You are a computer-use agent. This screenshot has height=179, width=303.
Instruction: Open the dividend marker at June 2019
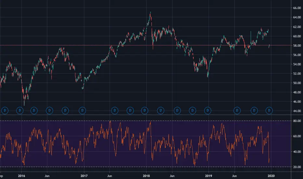[237, 111]
